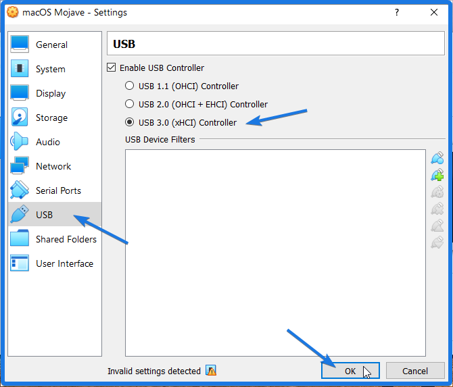Add USB filter from device (green plus)
The height and width of the screenshot is (387, 453).
coord(437,175)
